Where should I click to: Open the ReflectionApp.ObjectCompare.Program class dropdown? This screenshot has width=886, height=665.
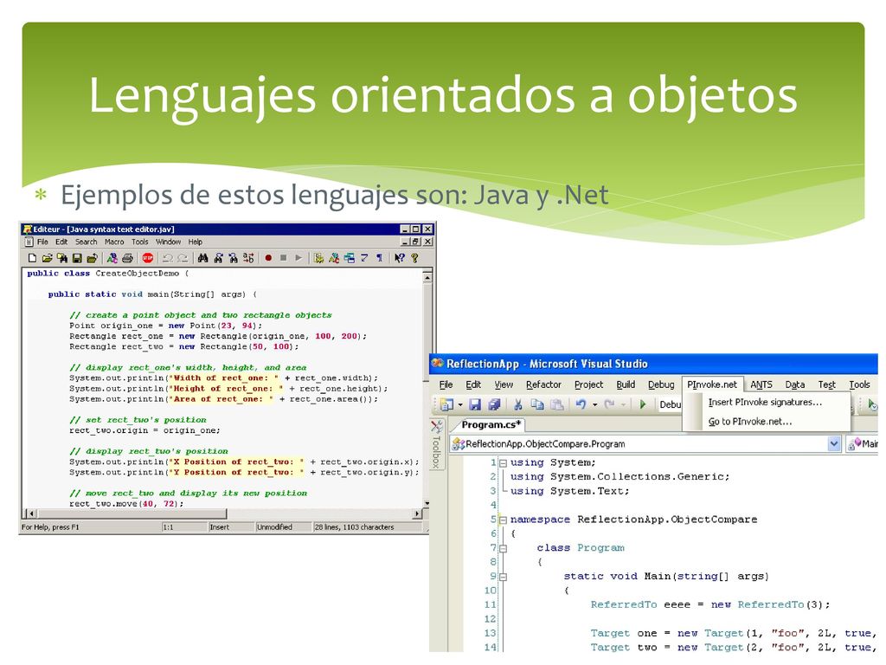(645, 444)
